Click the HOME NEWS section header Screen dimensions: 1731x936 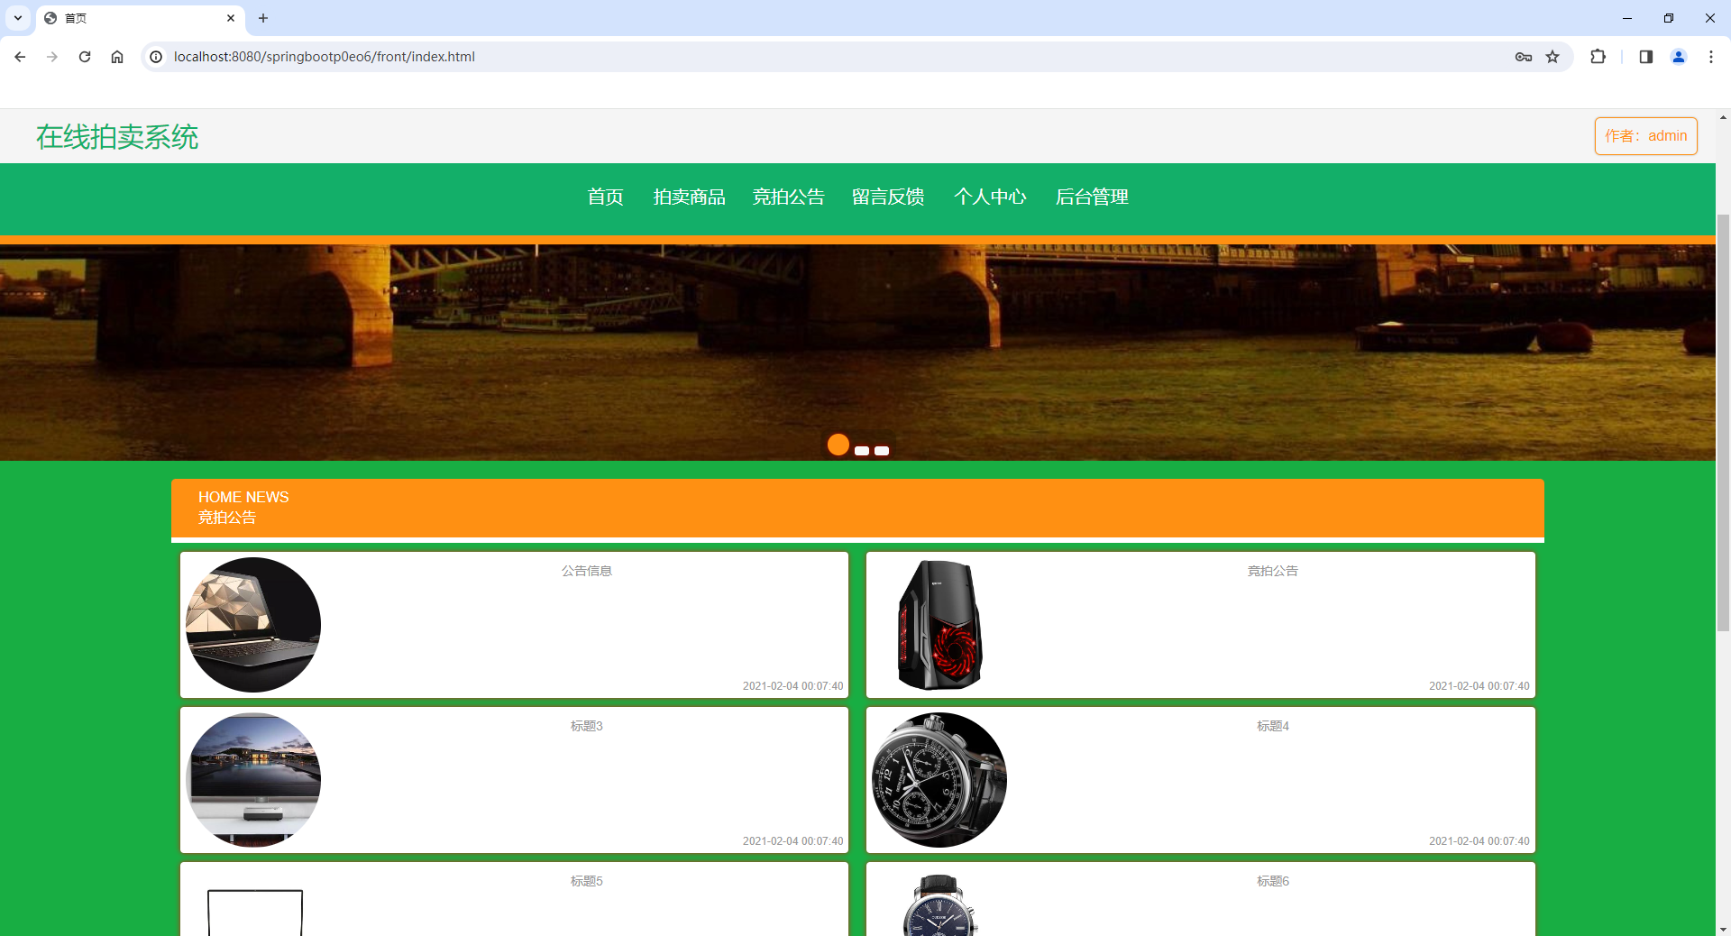pyautogui.click(x=857, y=508)
